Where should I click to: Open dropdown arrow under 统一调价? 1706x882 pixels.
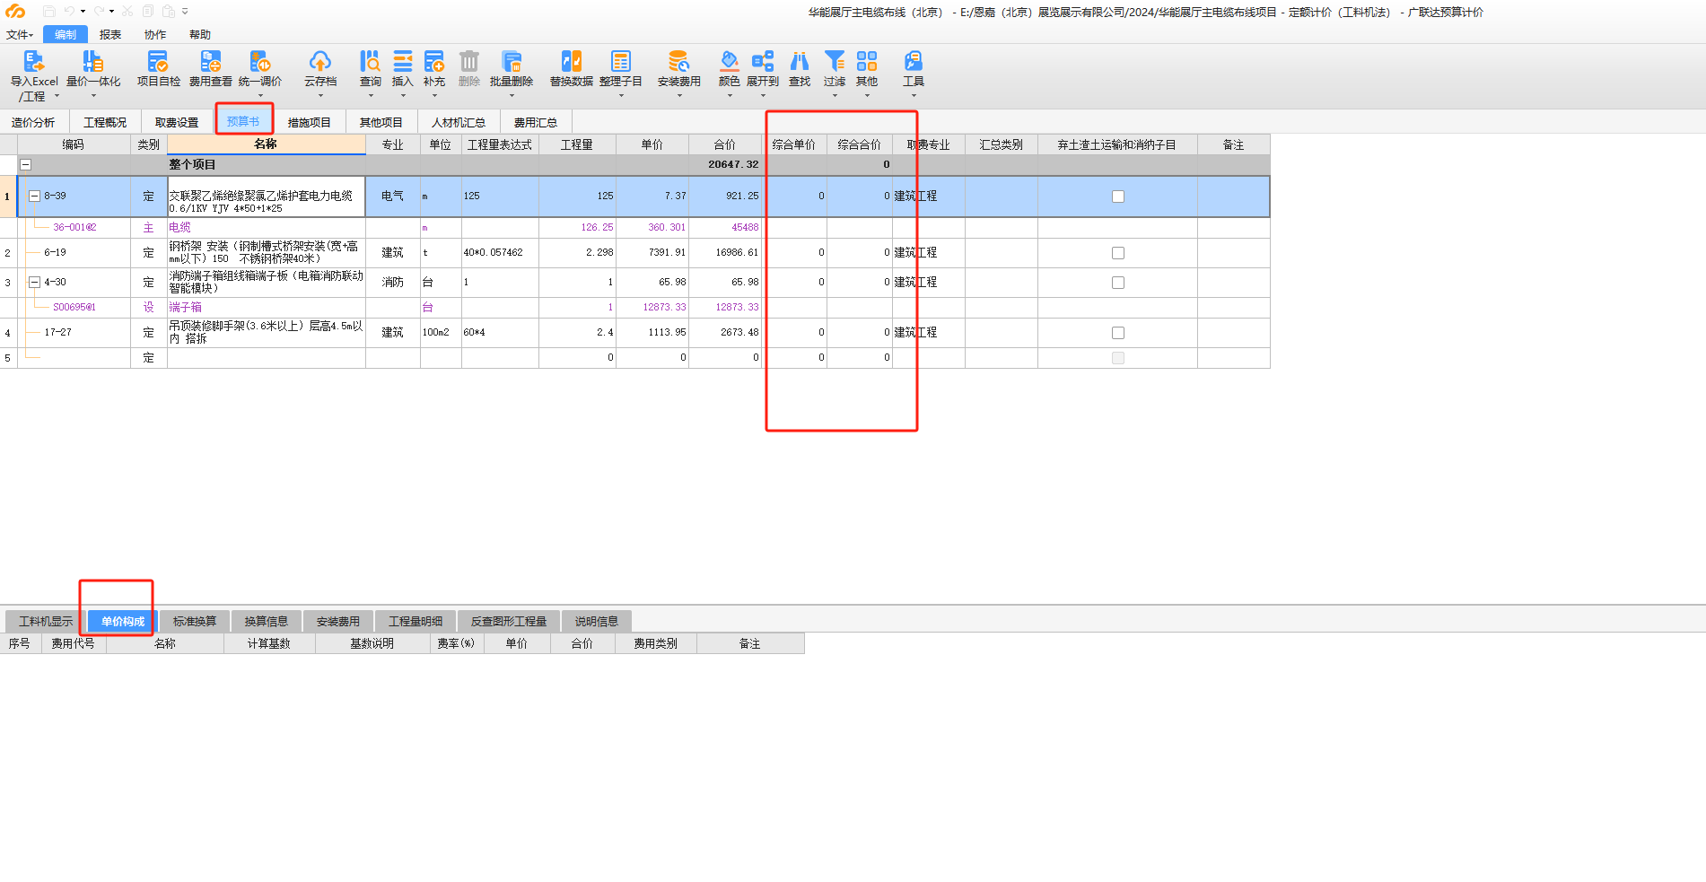click(260, 95)
